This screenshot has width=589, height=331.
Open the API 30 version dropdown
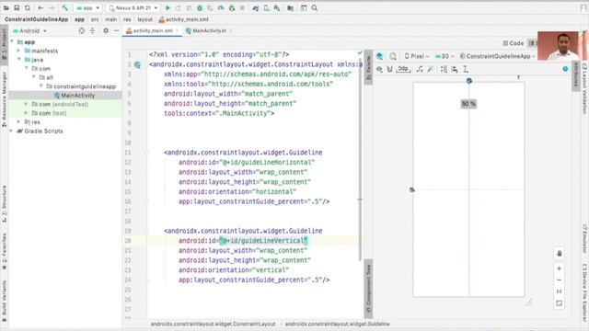click(445, 56)
